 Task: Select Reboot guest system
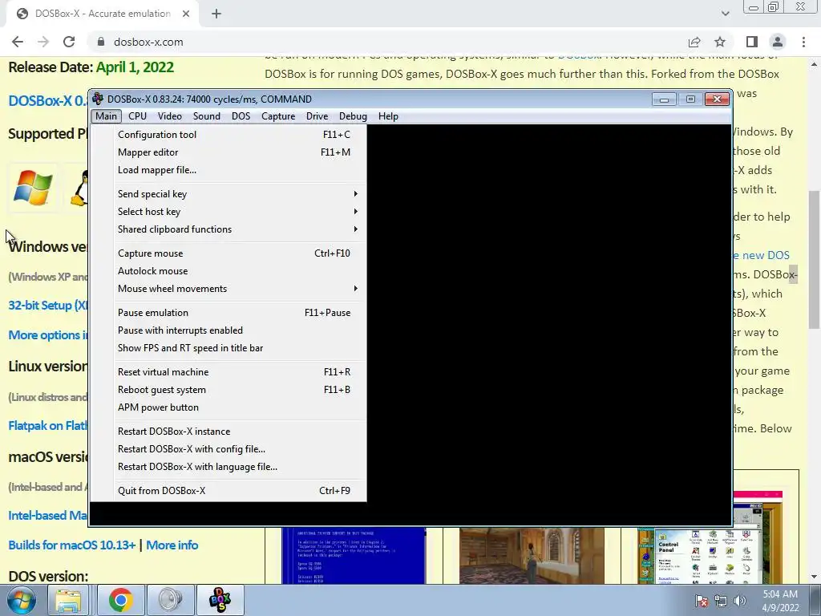[229, 390]
